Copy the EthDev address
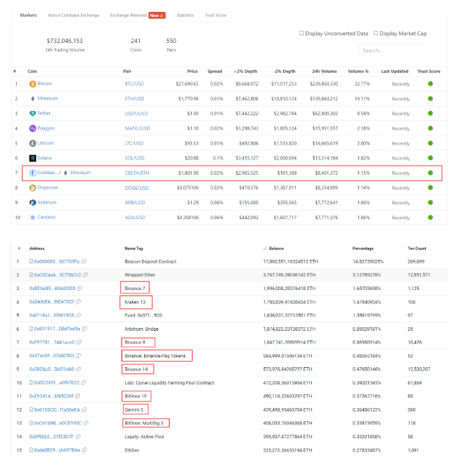This screenshot has height=467, width=475. click(x=84, y=450)
